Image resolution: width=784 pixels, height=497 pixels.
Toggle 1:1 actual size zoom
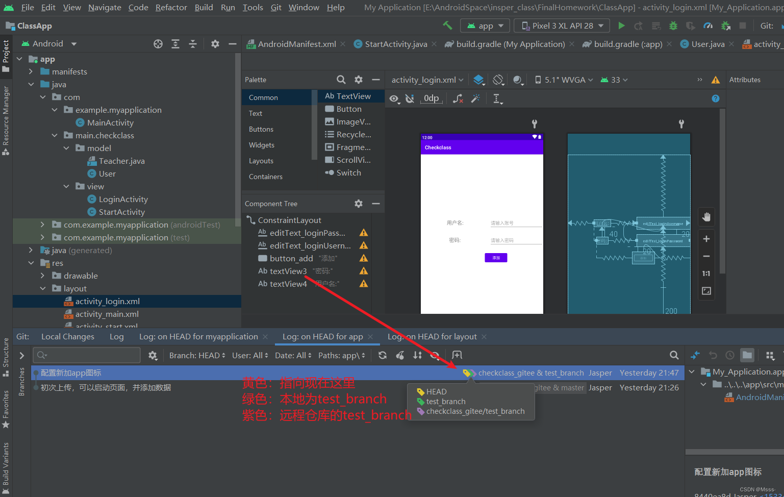(706, 274)
